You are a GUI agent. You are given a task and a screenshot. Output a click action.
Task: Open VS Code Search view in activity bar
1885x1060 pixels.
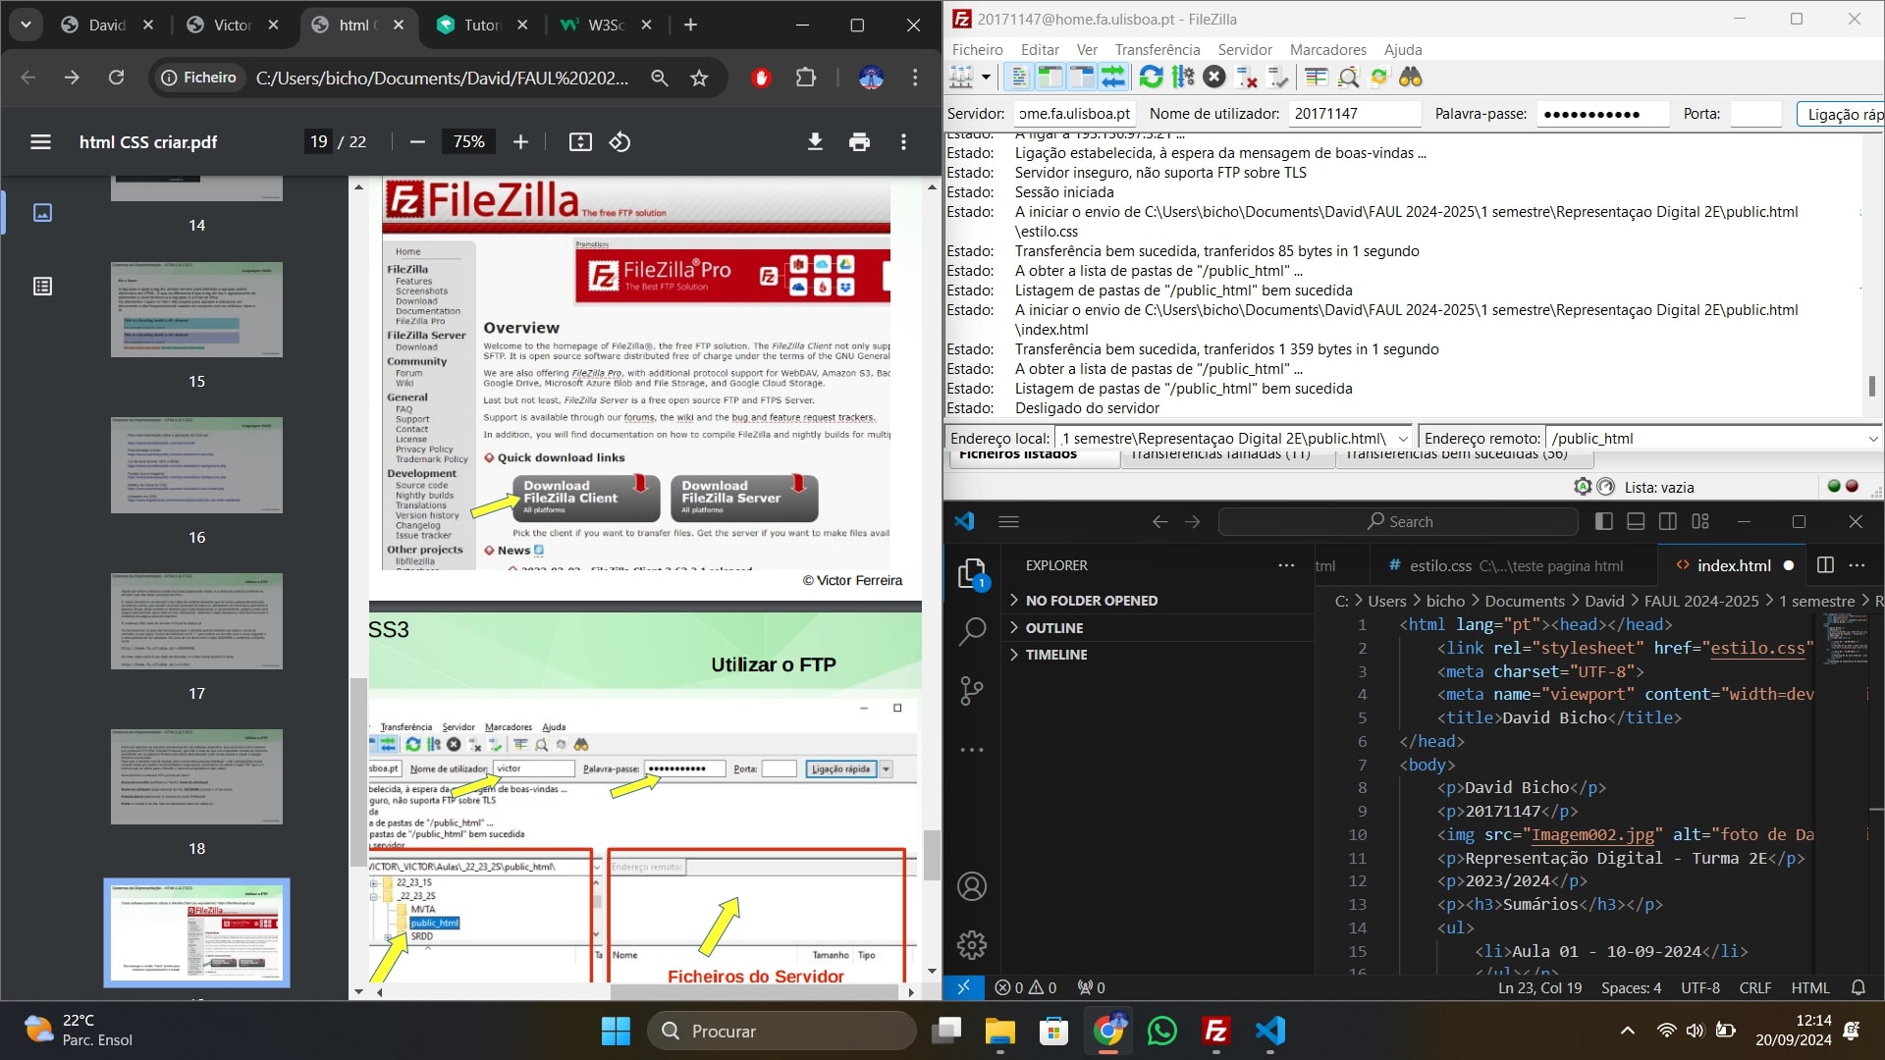coord(972,631)
